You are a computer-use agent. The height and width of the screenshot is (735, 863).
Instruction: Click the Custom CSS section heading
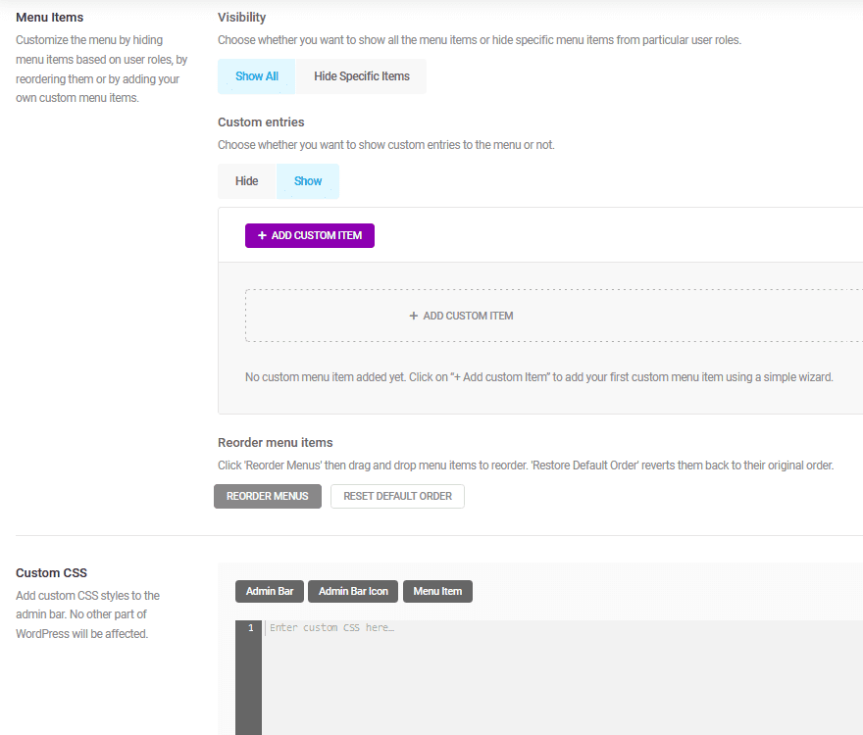(51, 572)
